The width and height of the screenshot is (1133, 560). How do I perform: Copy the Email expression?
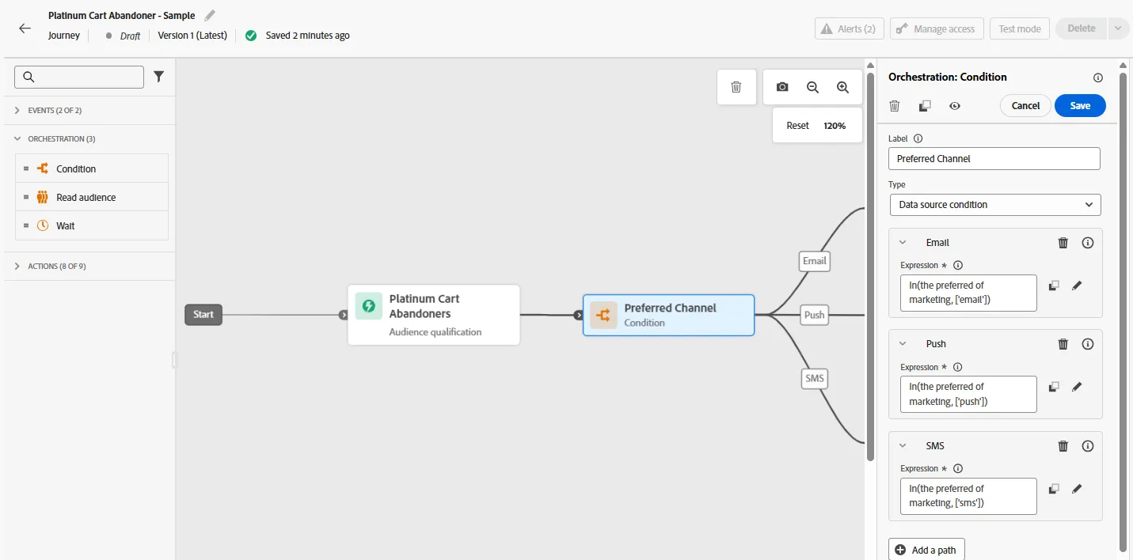pos(1054,286)
